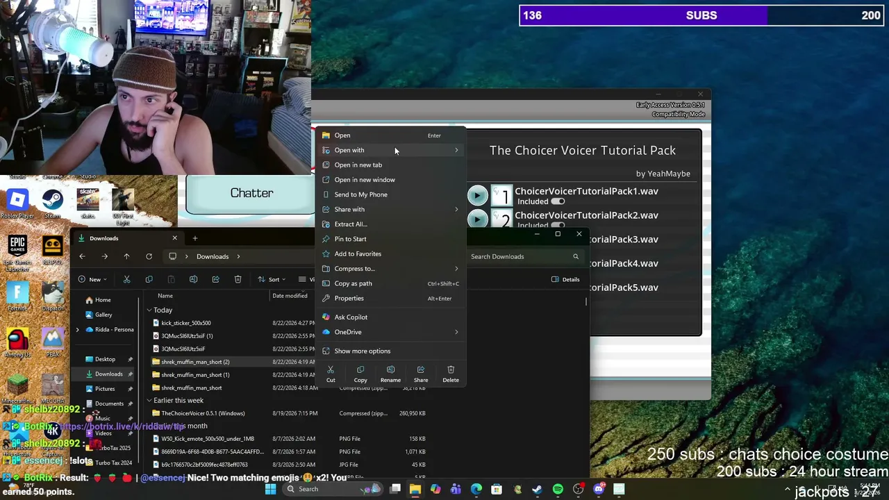Play ChoicerVoicerTutorialPack1.wav preview
The width and height of the screenshot is (889, 500).
[x=477, y=196]
